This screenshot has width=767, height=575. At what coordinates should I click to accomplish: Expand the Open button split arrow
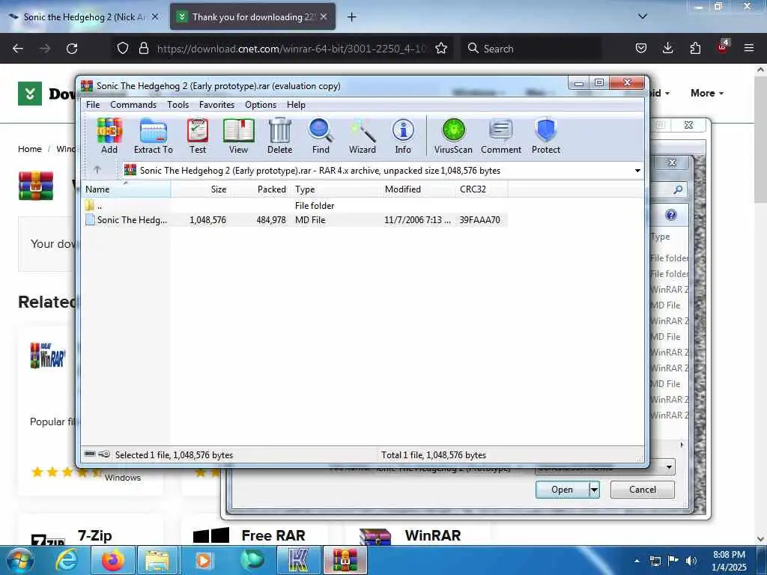[x=594, y=490]
